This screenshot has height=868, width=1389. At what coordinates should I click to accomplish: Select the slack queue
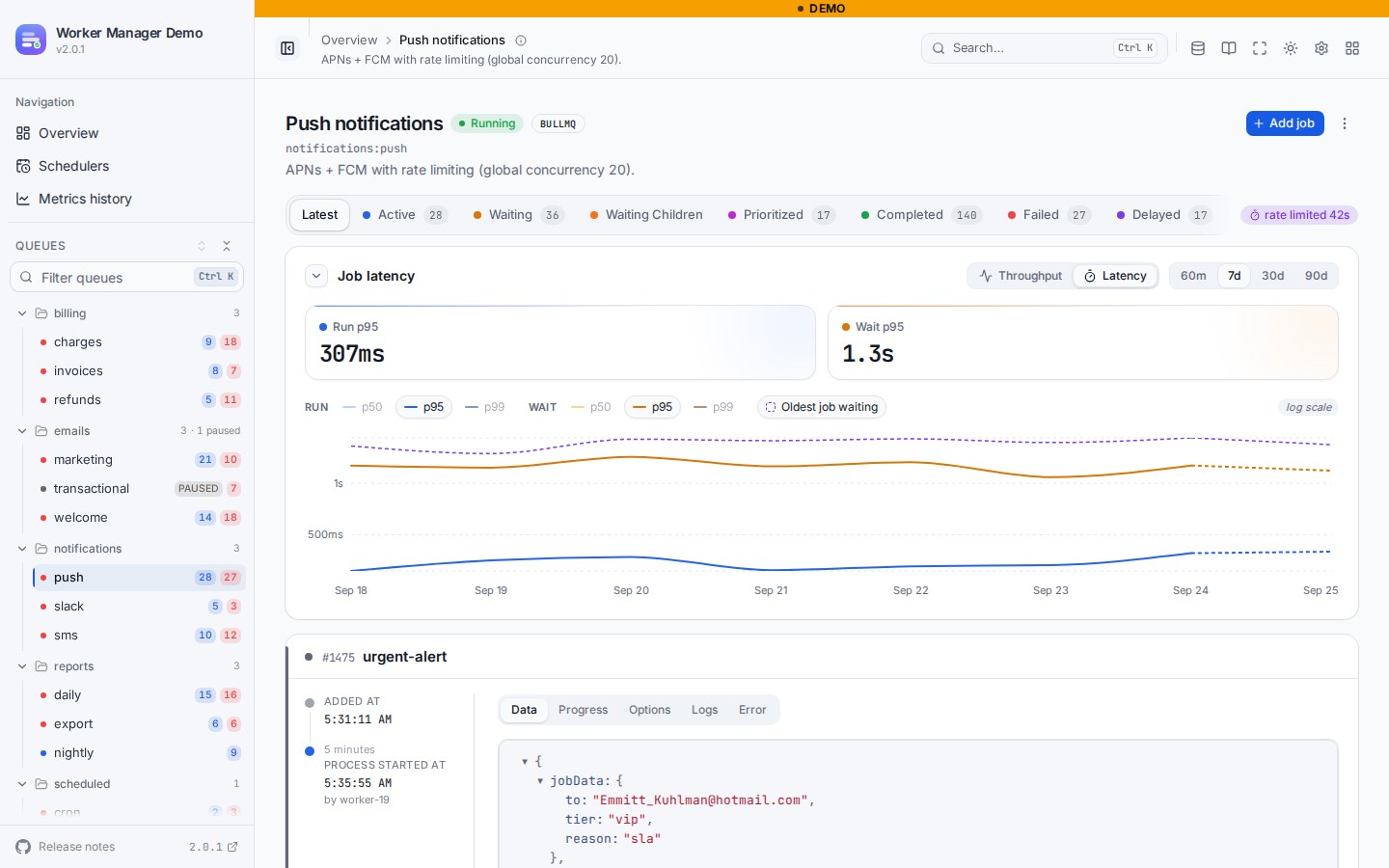(139, 607)
